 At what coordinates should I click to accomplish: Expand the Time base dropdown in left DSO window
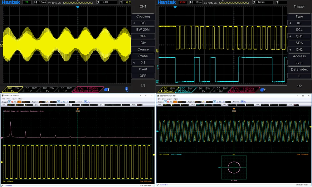(x=26, y=102)
